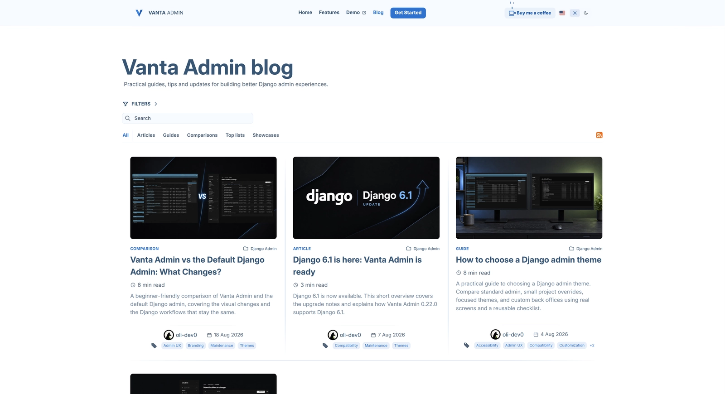Expand the +2 more tags indicator
The width and height of the screenshot is (725, 394).
(592, 345)
